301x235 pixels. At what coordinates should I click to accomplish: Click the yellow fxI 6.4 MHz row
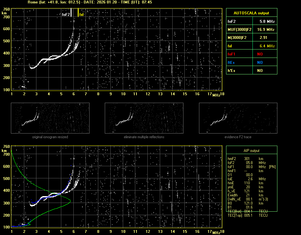[x=252, y=46]
